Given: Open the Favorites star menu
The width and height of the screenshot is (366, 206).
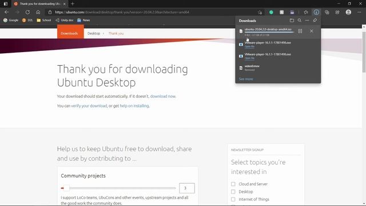Looking at the screenshot, I should 306,12.
